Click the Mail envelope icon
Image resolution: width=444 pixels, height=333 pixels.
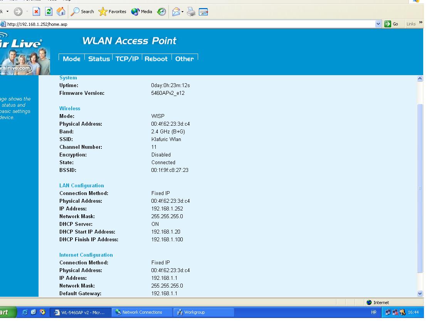pos(176,12)
